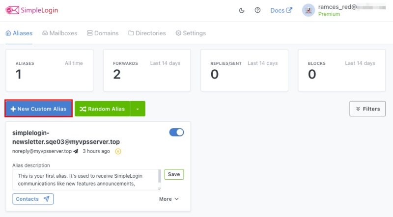The height and width of the screenshot is (217, 393).
Task: Click the '3 hours ago' timestamp
Action: tap(96, 151)
